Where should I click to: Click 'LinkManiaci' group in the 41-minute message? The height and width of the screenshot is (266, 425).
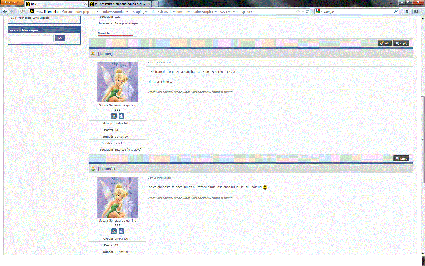(x=121, y=123)
